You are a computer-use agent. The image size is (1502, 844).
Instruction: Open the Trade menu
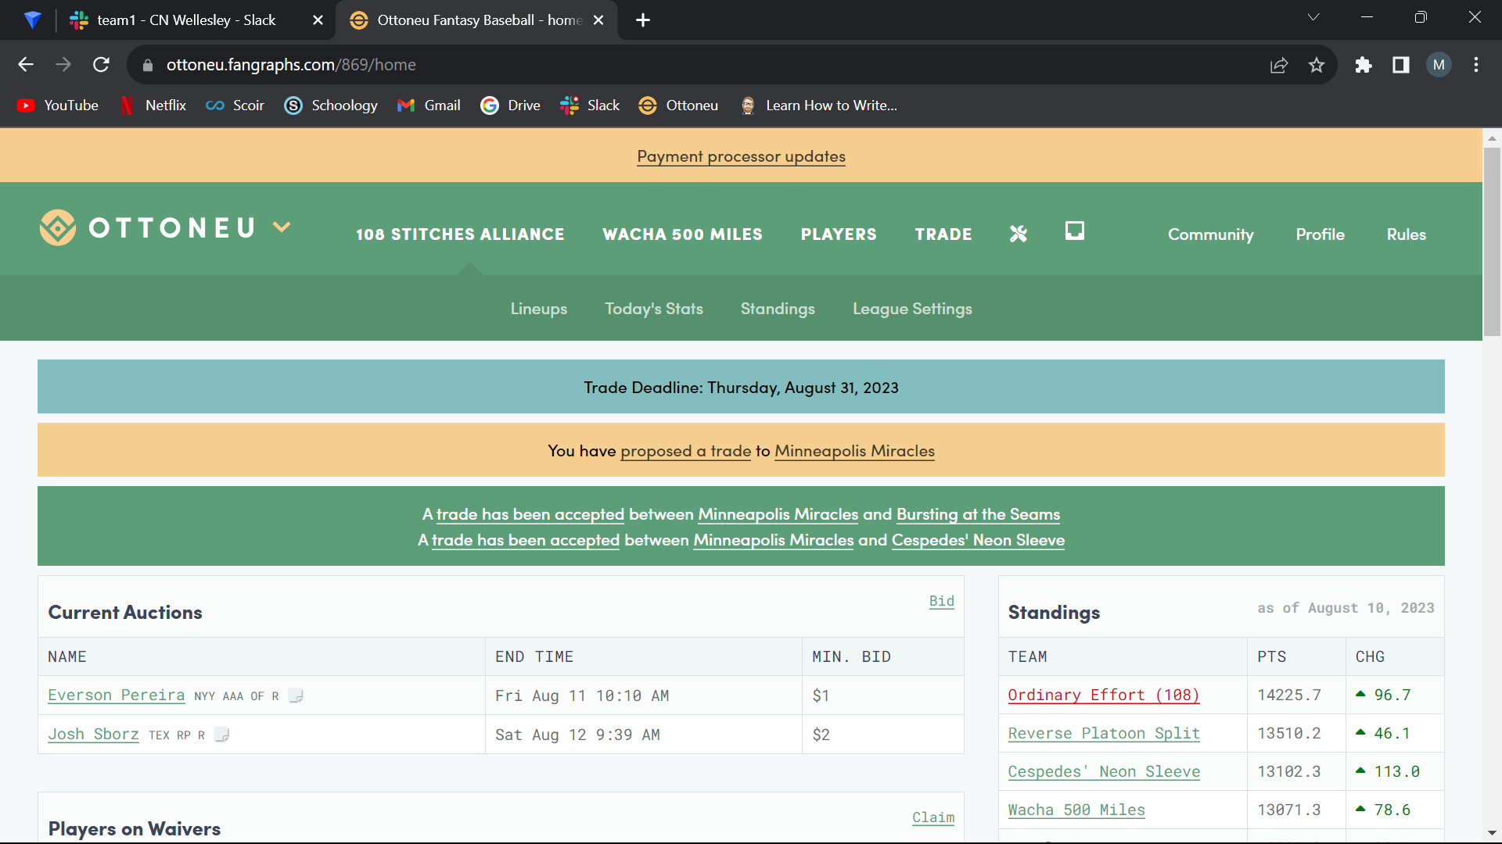click(943, 234)
